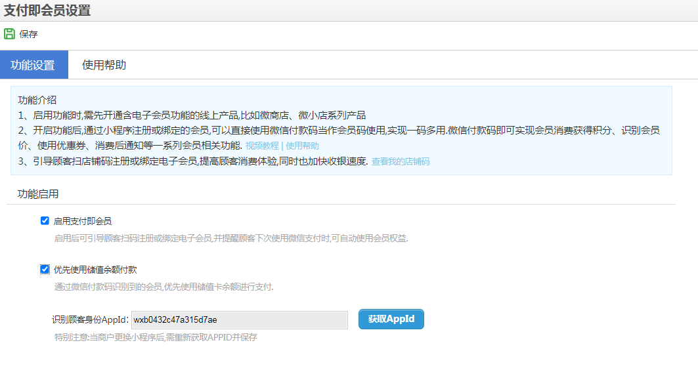
Task: Click the 识别顾客身份AppId input field
Action: [240, 320]
